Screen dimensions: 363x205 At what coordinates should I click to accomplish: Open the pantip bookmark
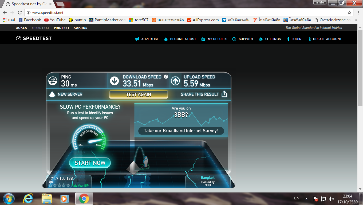(77, 20)
